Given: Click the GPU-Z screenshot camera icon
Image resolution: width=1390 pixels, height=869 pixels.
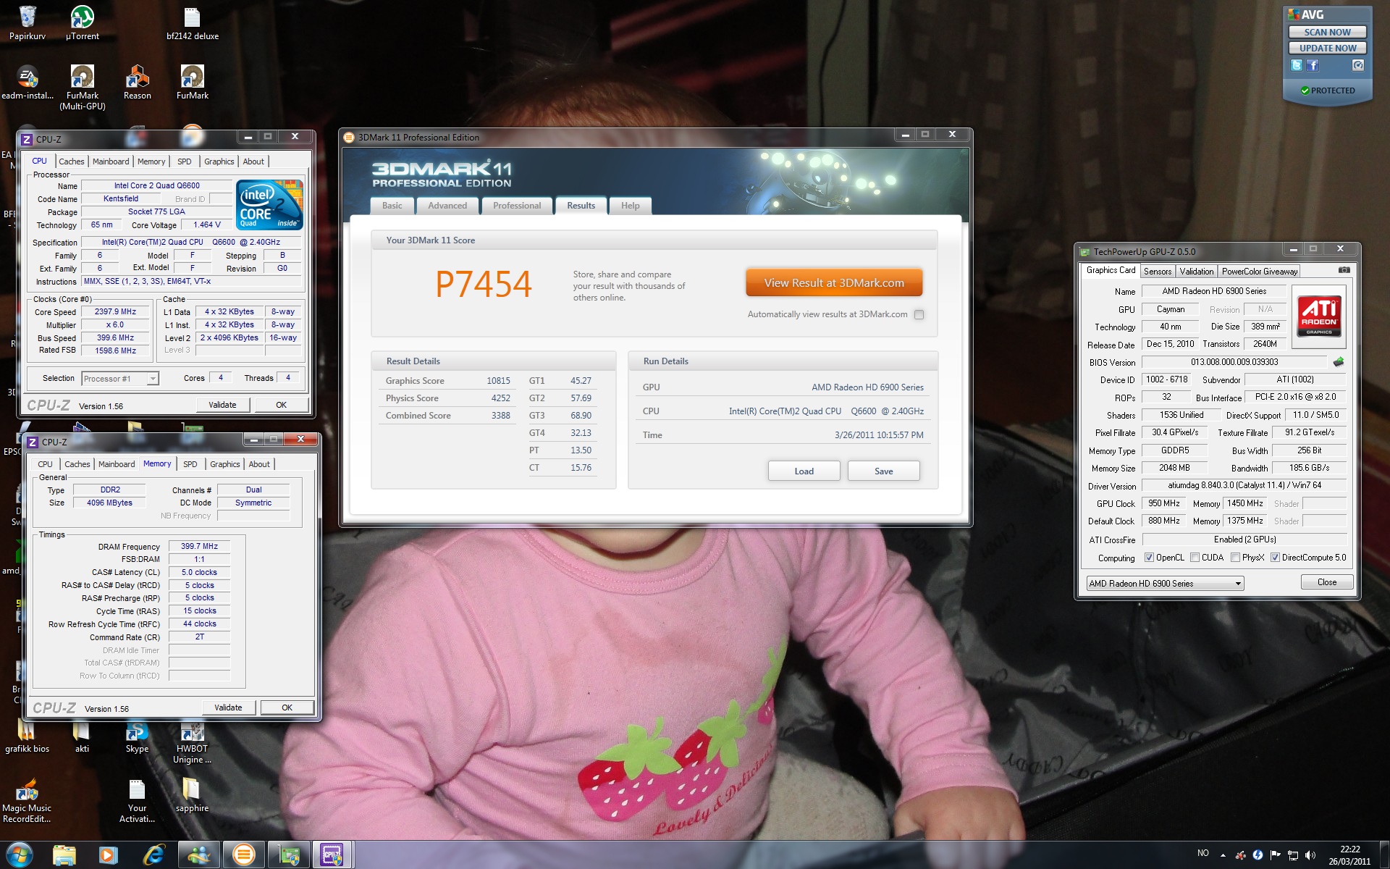Looking at the screenshot, I should coord(1344,270).
